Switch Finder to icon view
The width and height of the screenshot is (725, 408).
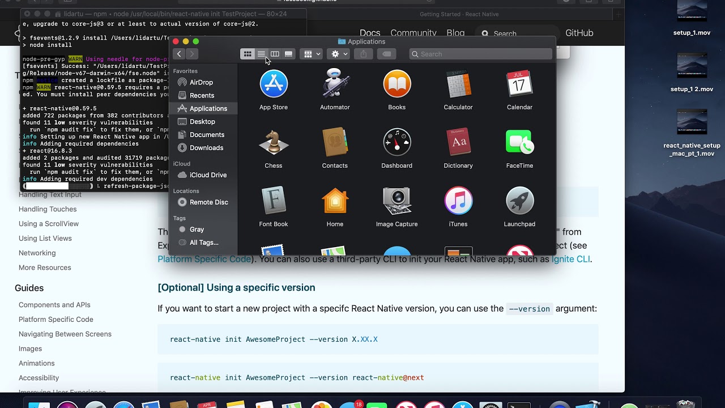click(248, 54)
